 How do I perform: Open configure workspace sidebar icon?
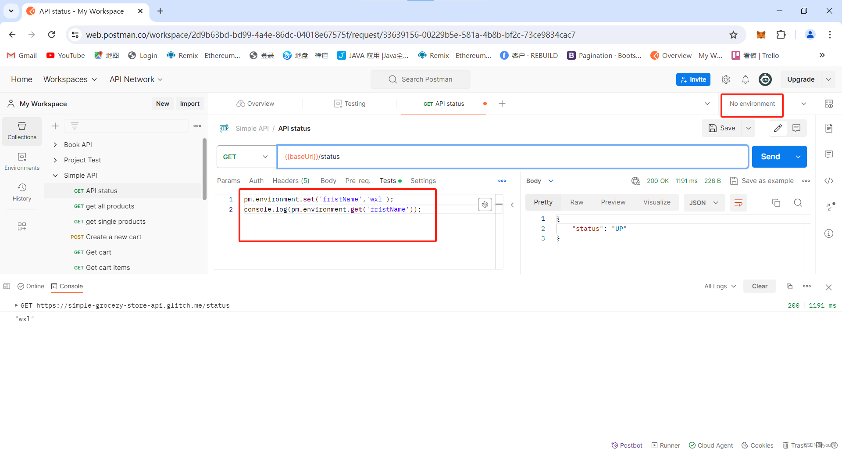pos(22,226)
